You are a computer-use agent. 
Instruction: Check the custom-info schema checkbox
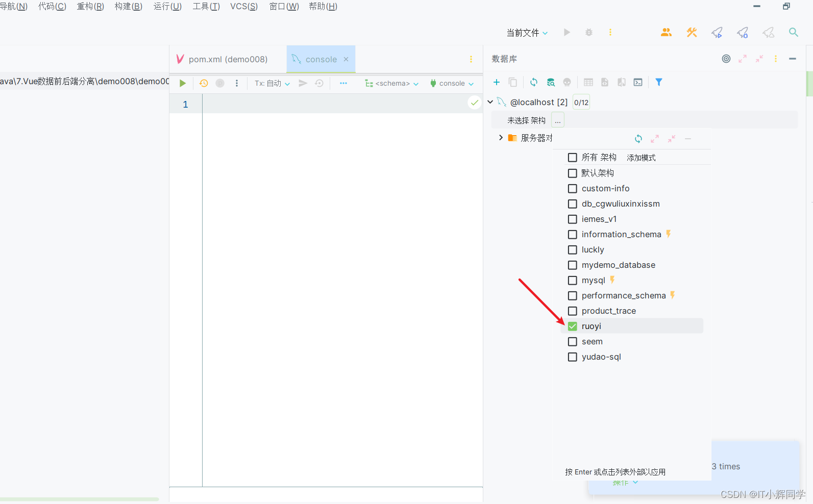click(573, 189)
